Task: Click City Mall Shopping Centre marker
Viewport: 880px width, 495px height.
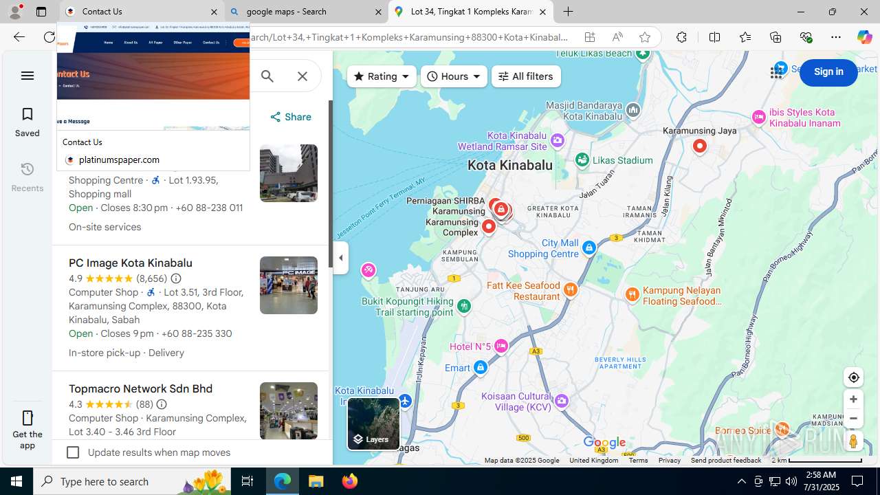Action: click(588, 248)
